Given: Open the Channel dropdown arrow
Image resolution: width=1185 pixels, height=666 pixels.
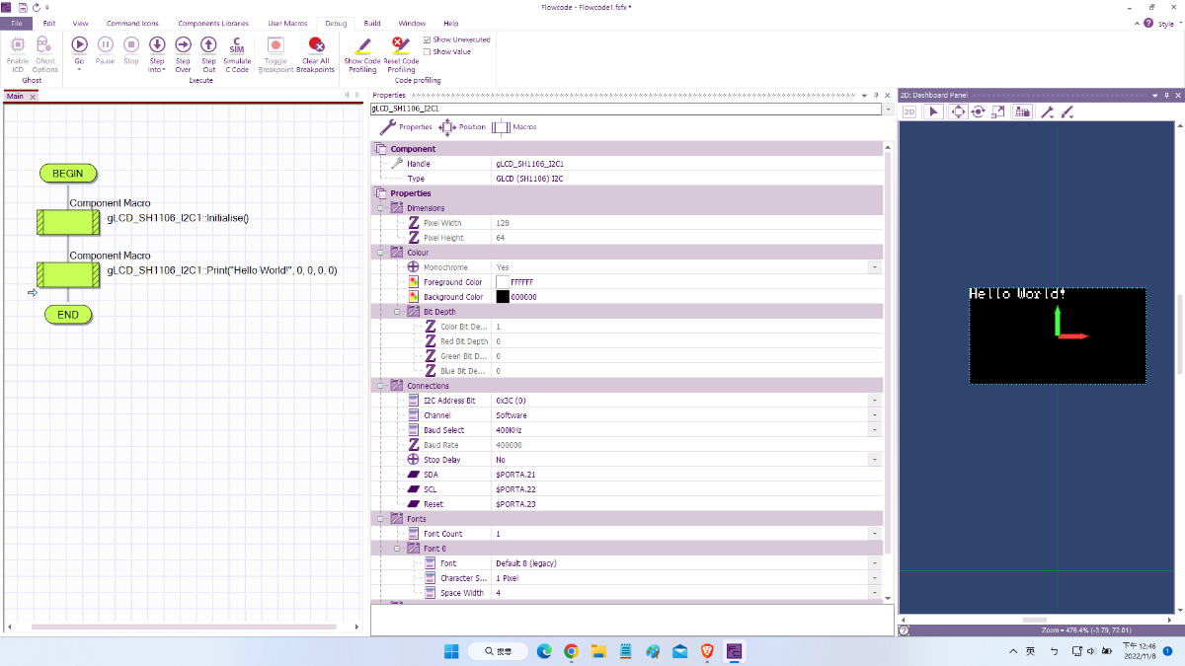Looking at the screenshot, I should point(874,415).
